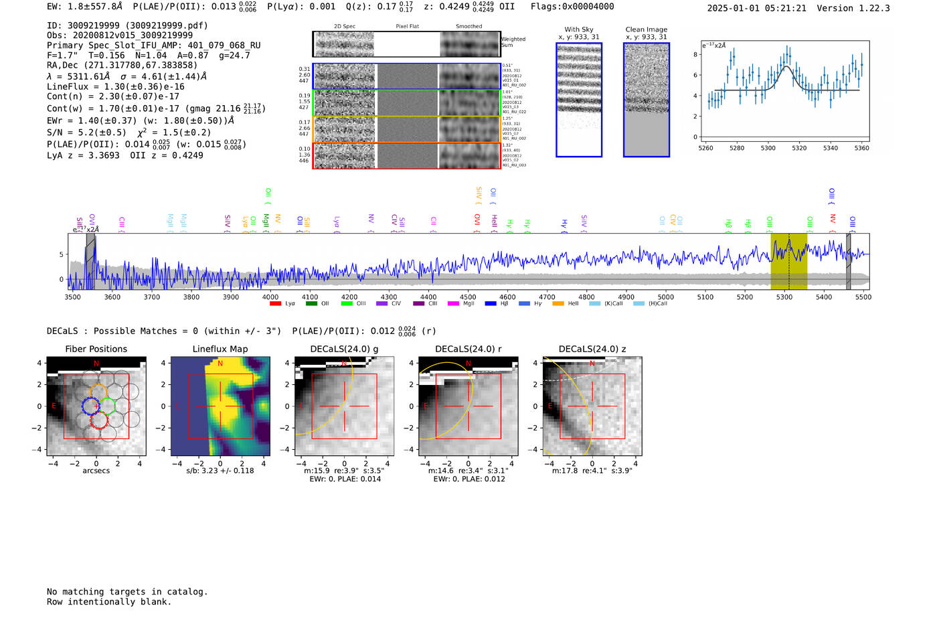Click the 'EWr: 0, PLAE: 0.014' caption

tap(345, 479)
